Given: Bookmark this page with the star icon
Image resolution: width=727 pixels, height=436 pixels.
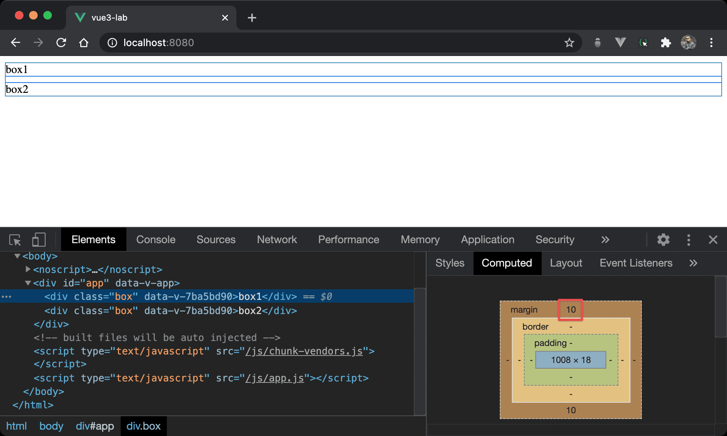Looking at the screenshot, I should pyautogui.click(x=569, y=43).
